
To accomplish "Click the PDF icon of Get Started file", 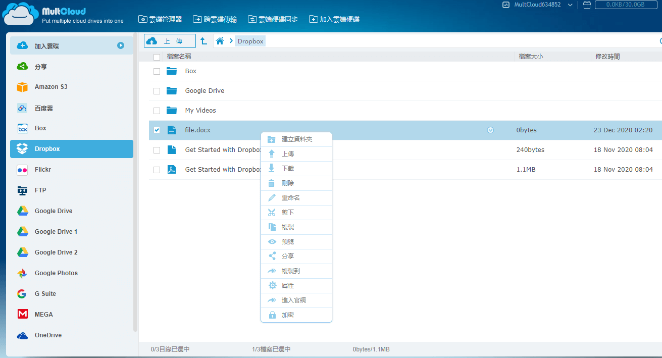I will [172, 170].
